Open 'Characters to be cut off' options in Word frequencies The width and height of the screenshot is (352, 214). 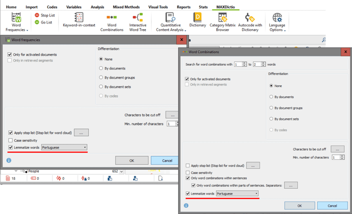pyautogui.click(x=172, y=115)
